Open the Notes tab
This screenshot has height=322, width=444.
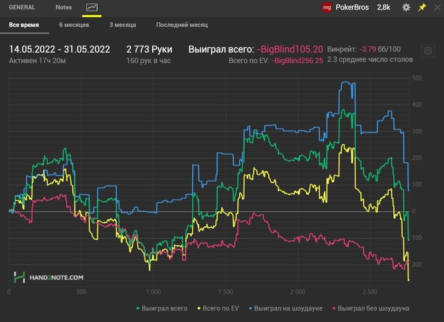coord(63,8)
